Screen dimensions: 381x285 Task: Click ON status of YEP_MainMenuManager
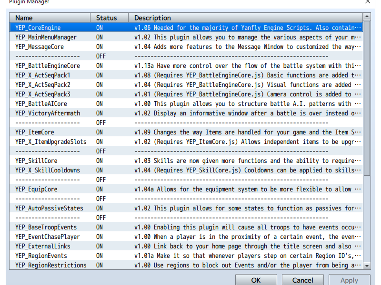click(x=100, y=37)
